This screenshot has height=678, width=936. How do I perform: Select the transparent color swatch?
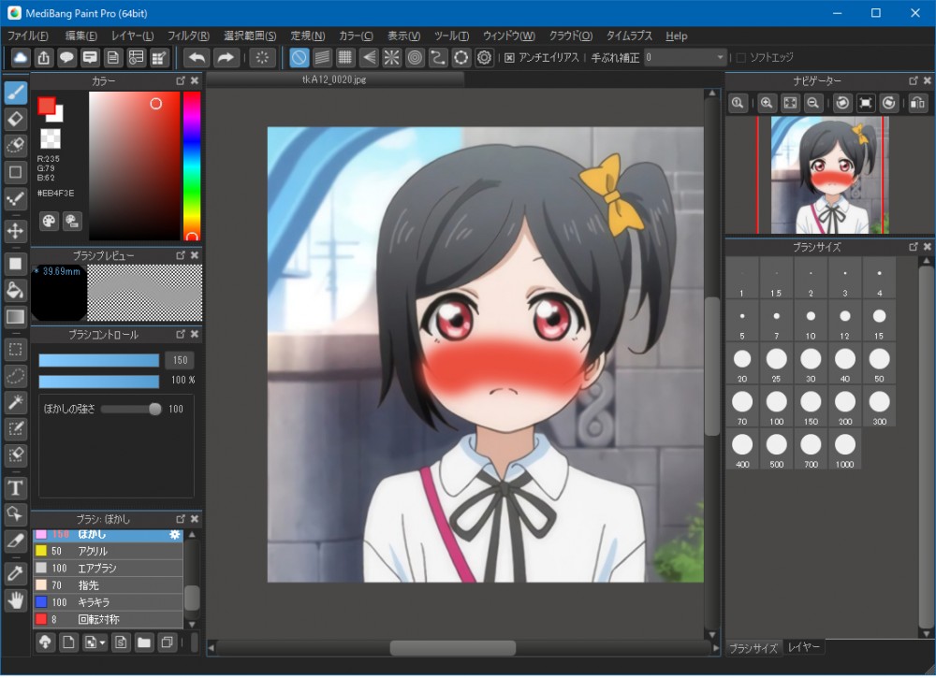click(51, 139)
